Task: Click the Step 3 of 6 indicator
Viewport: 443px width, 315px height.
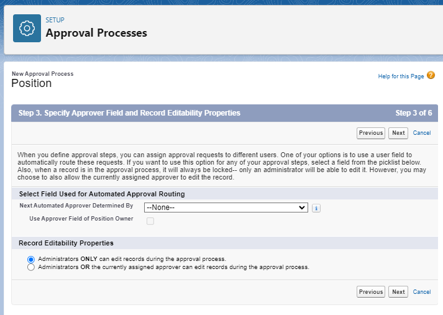Action: pyautogui.click(x=414, y=113)
